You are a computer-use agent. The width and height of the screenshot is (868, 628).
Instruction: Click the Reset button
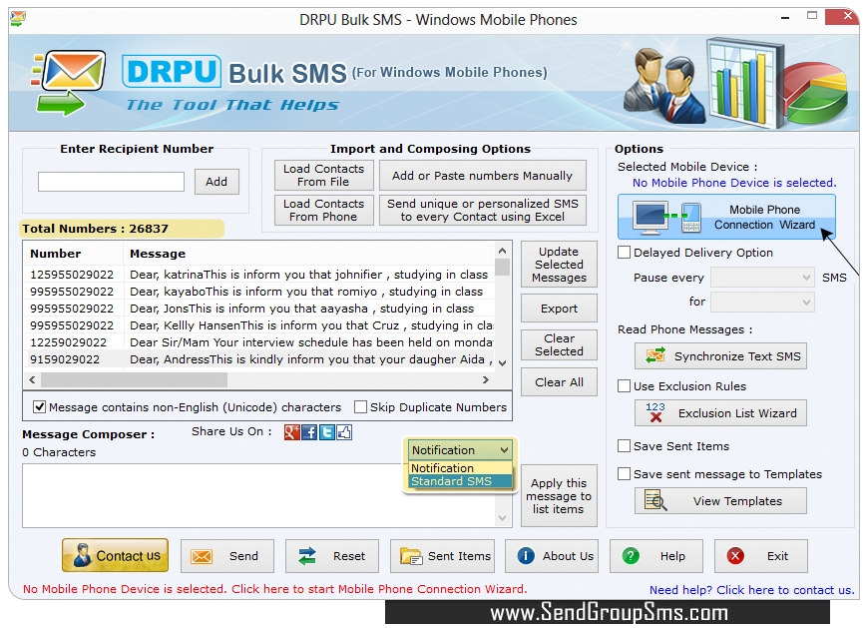click(332, 556)
